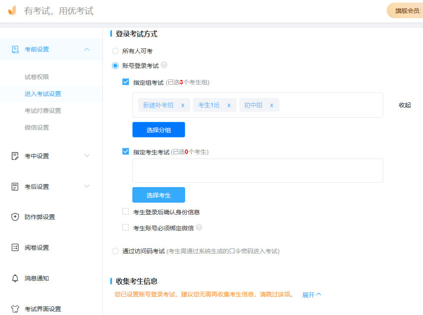Image resolution: width=423 pixels, height=315 pixels.
Task: Click the 有考试，用优考试 slogan text
Action: [59, 11]
